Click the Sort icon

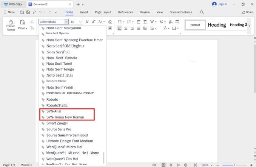tap(171, 21)
